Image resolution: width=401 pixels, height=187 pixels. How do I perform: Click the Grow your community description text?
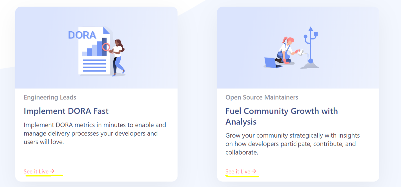pyautogui.click(x=293, y=144)
